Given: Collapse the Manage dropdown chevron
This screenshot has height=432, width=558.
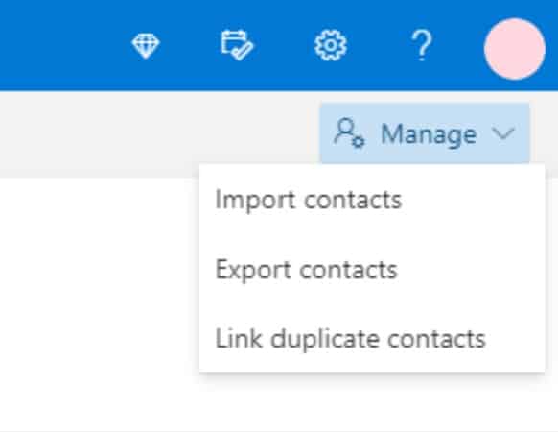Looking at the screenshot, I should tap(502, 133).
